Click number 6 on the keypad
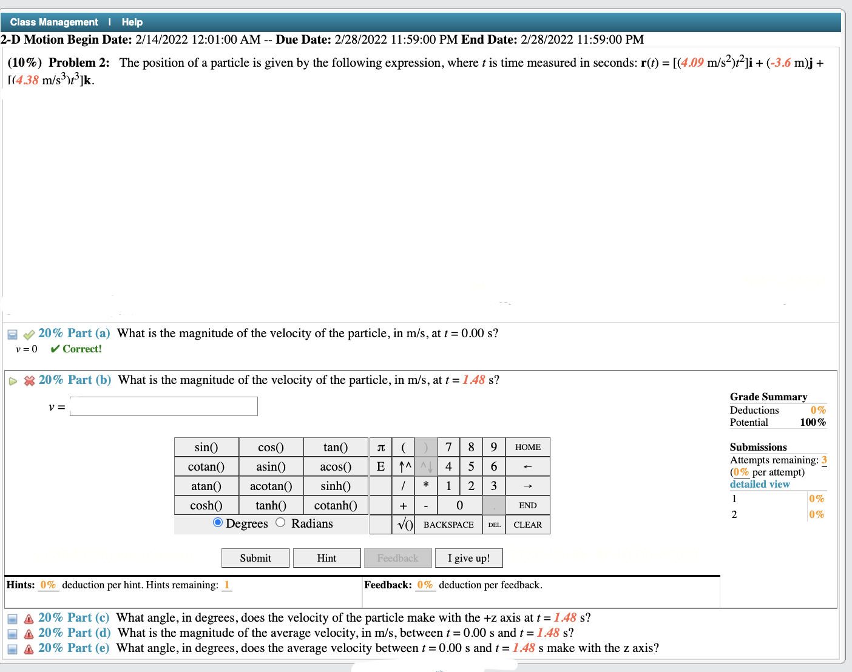 coord(494,466)
